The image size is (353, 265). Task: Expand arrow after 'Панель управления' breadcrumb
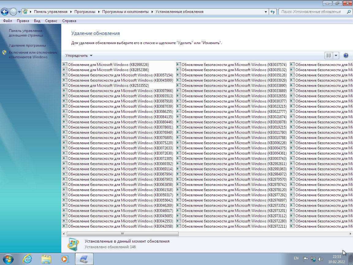[71, 12]
